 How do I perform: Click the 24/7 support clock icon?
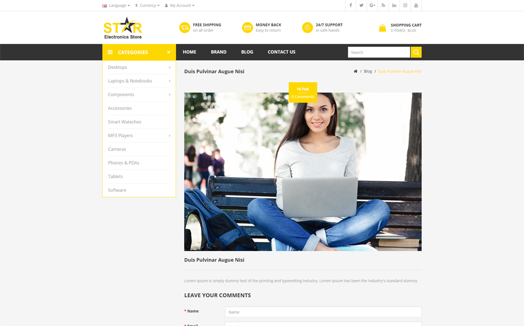307,27
